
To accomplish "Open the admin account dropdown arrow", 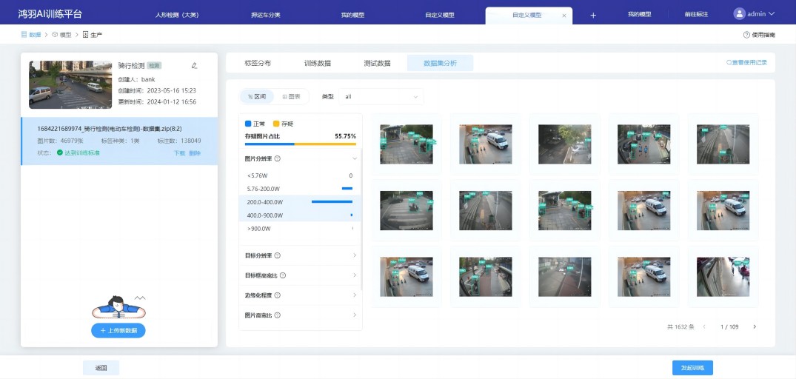I will click(772, 14).
